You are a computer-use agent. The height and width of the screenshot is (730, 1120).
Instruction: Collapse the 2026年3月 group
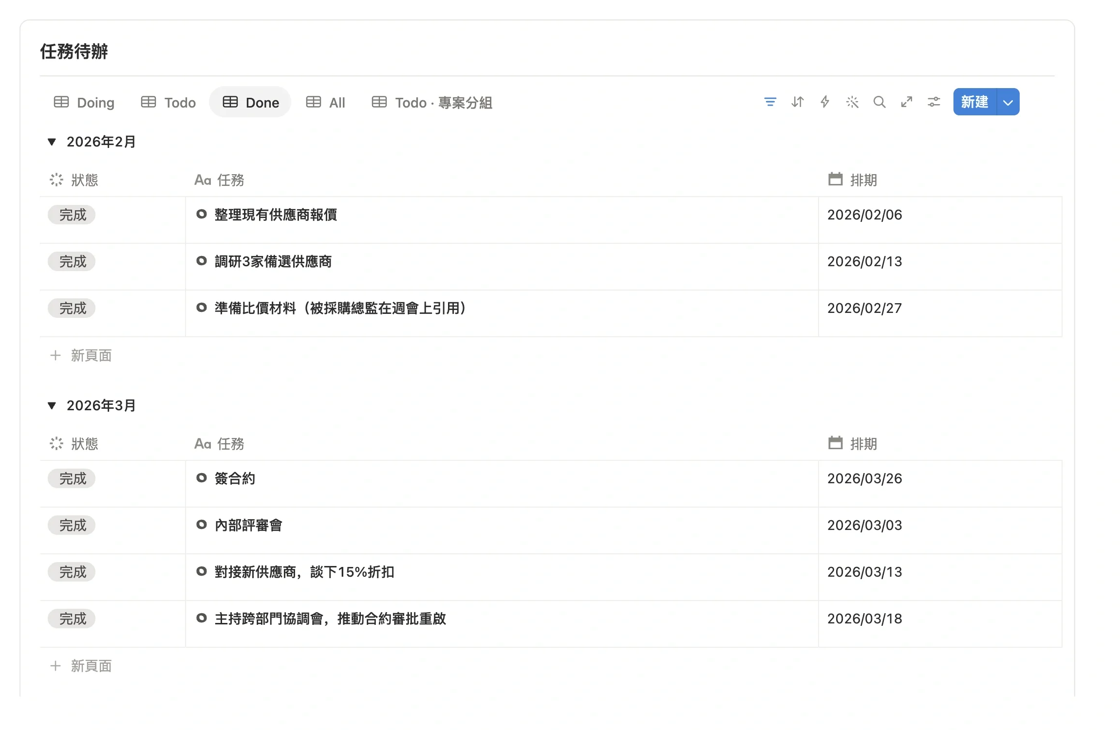click(52, 406)
